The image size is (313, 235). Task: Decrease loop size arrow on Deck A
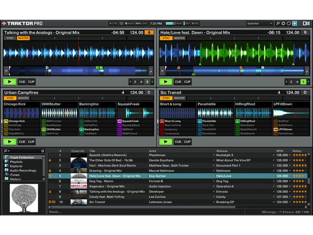pos(131,82)
